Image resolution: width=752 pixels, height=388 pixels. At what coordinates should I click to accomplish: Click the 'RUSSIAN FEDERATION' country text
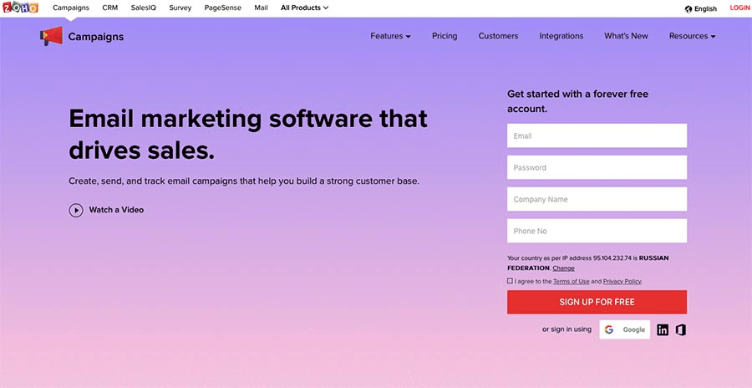click(588, 263)
